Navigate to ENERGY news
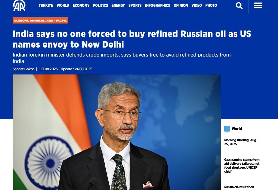 (x=118, y=6)
